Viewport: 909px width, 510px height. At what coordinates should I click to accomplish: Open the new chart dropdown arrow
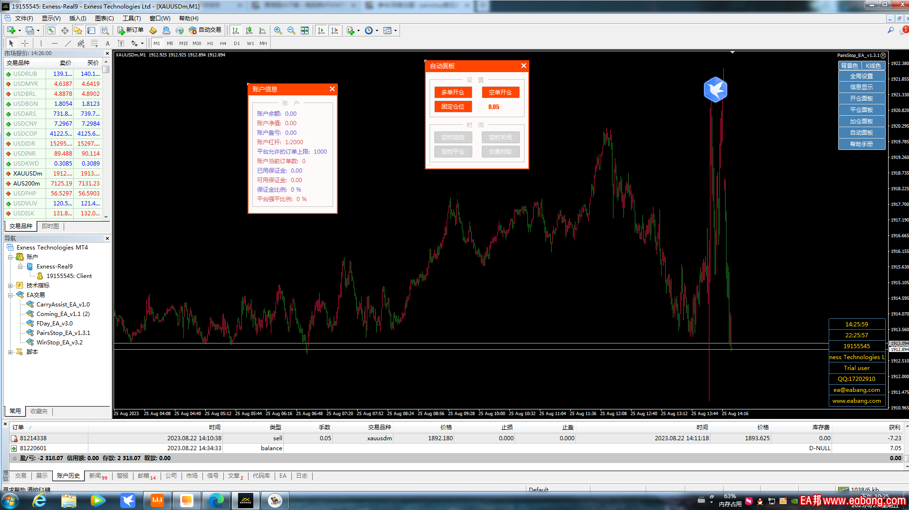click(x=19, y=30)
